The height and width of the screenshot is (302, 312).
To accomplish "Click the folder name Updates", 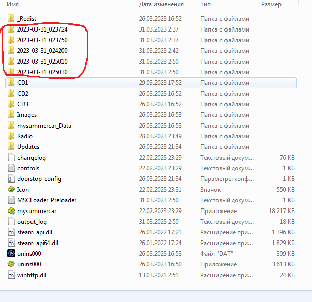I will coord(28,147).
